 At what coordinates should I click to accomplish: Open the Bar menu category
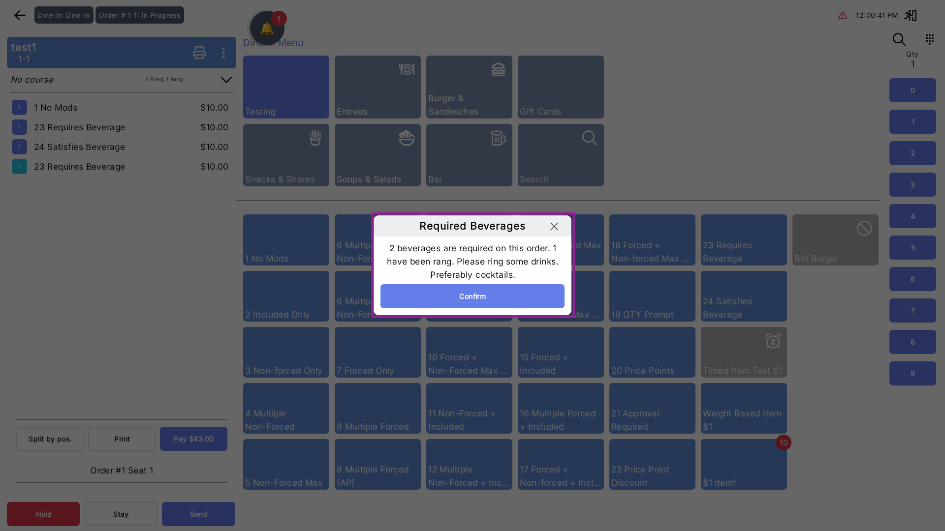click(x=469, y=155)
